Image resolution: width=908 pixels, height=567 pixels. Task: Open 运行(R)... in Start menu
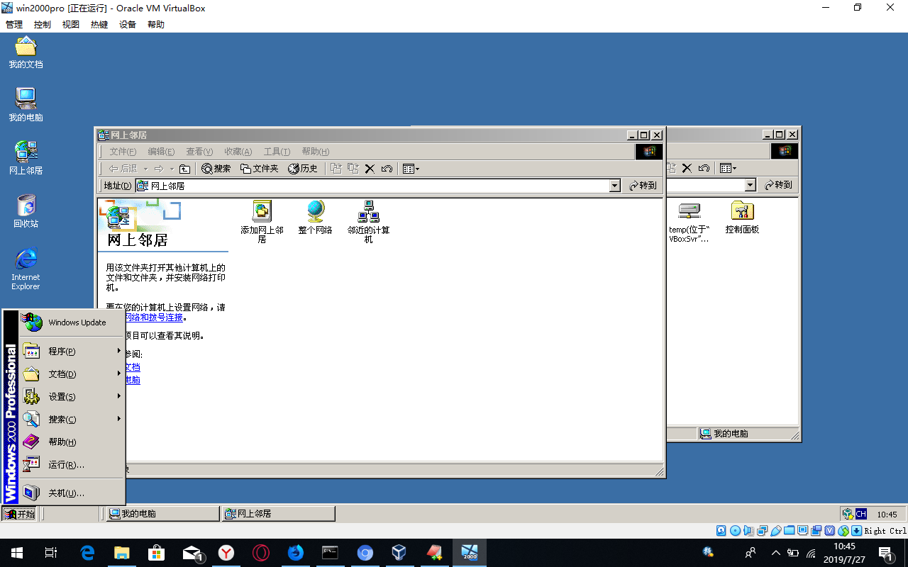coord(72,465)
